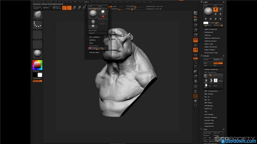Open the Alpha menu
The width and height of the screenshot is (257, 144).
click(34, 2)
